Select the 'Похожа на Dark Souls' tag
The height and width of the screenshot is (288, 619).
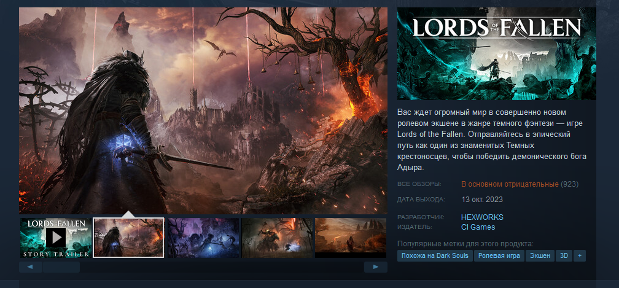[x=435, y=255]
